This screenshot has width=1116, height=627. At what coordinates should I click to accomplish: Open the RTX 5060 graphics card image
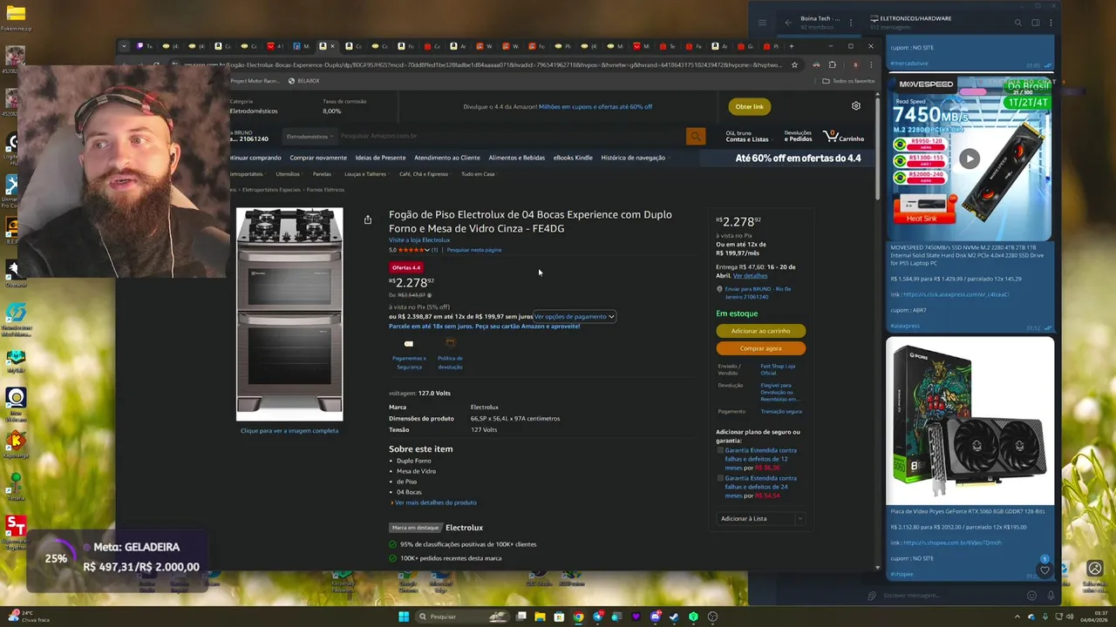click(x=970, y=421)
